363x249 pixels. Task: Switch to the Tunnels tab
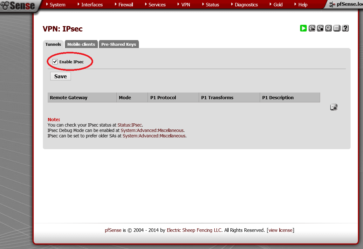point(53,44)
